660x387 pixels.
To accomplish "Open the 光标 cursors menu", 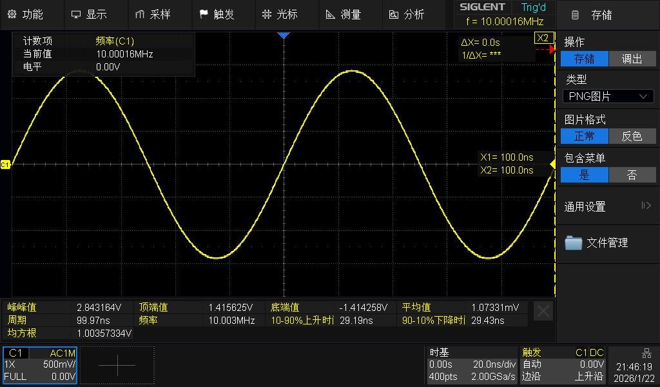I will tap(280, 14).
